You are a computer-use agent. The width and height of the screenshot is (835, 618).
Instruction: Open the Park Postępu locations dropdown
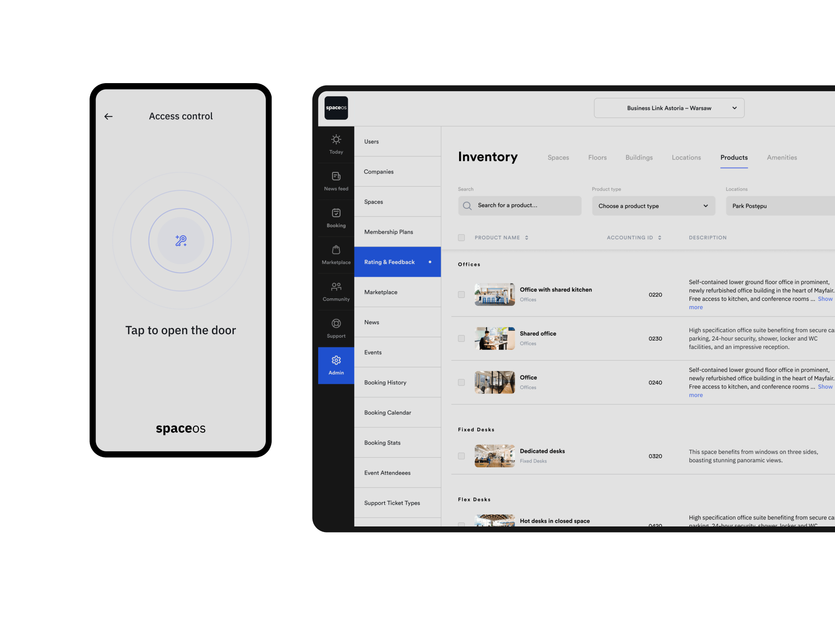780,206
